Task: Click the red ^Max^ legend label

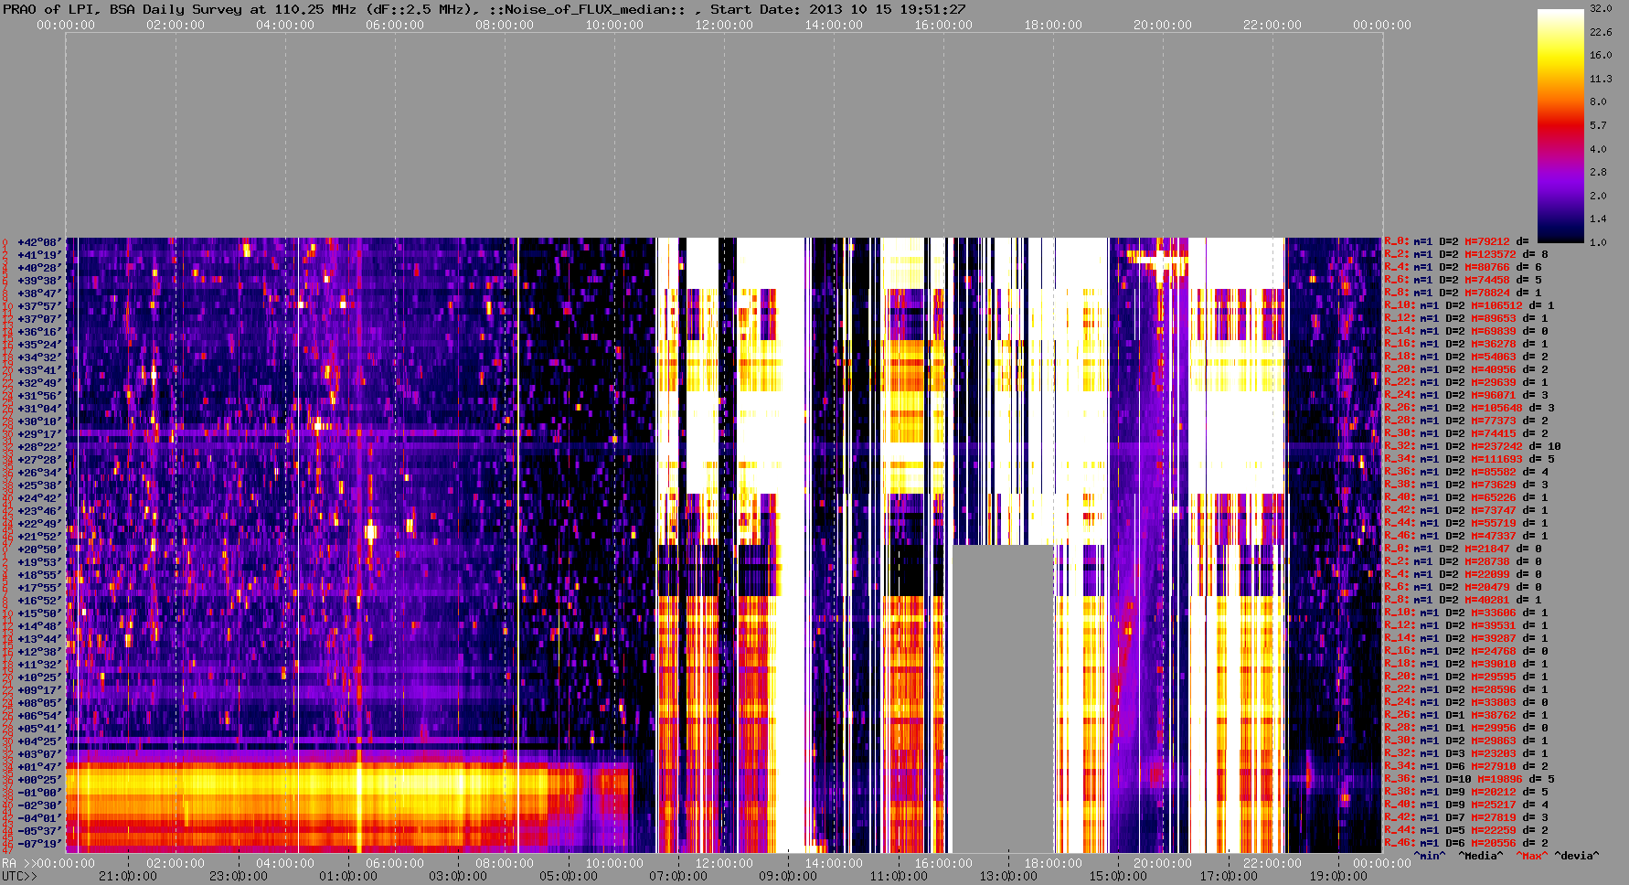Action: (x=1531, y=857)
